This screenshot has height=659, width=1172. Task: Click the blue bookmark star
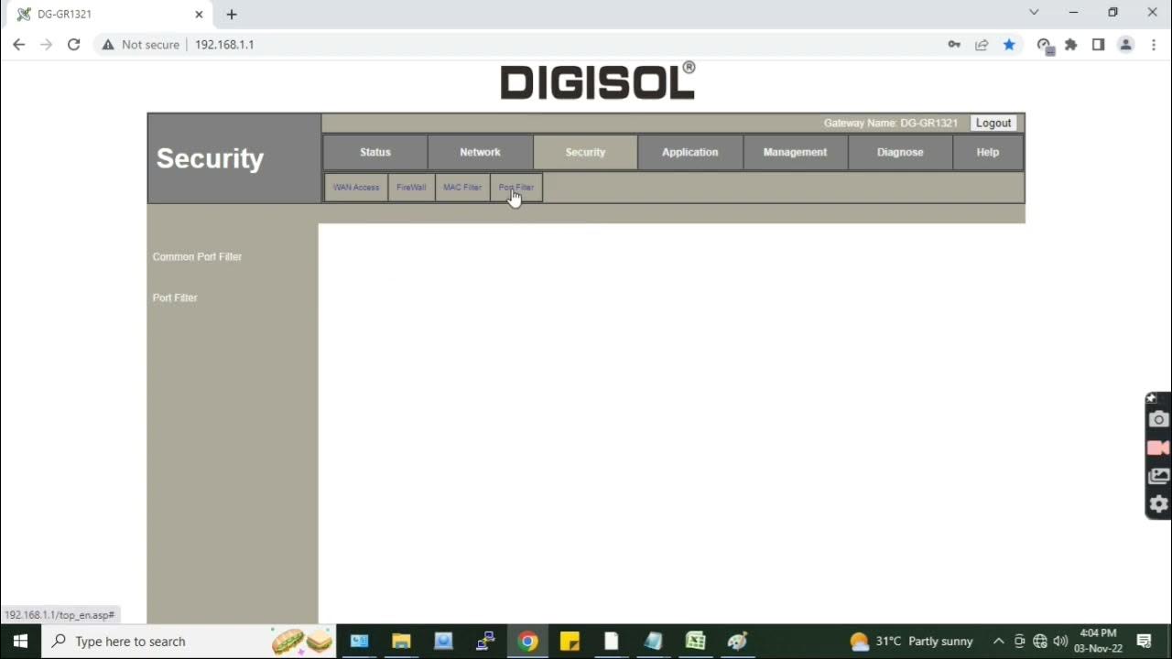point(1009,44)
